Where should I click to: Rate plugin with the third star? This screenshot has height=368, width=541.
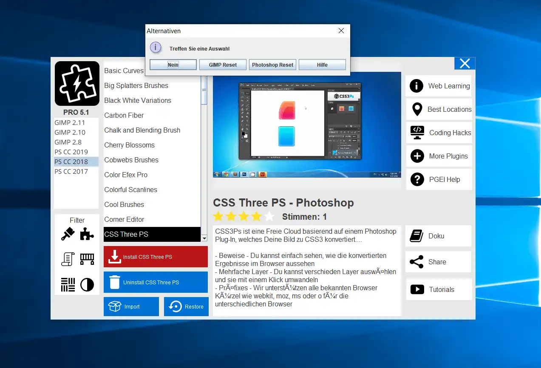pos(244,217)
